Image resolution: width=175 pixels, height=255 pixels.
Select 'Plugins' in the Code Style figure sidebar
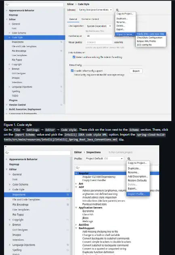tap(13, 100)
